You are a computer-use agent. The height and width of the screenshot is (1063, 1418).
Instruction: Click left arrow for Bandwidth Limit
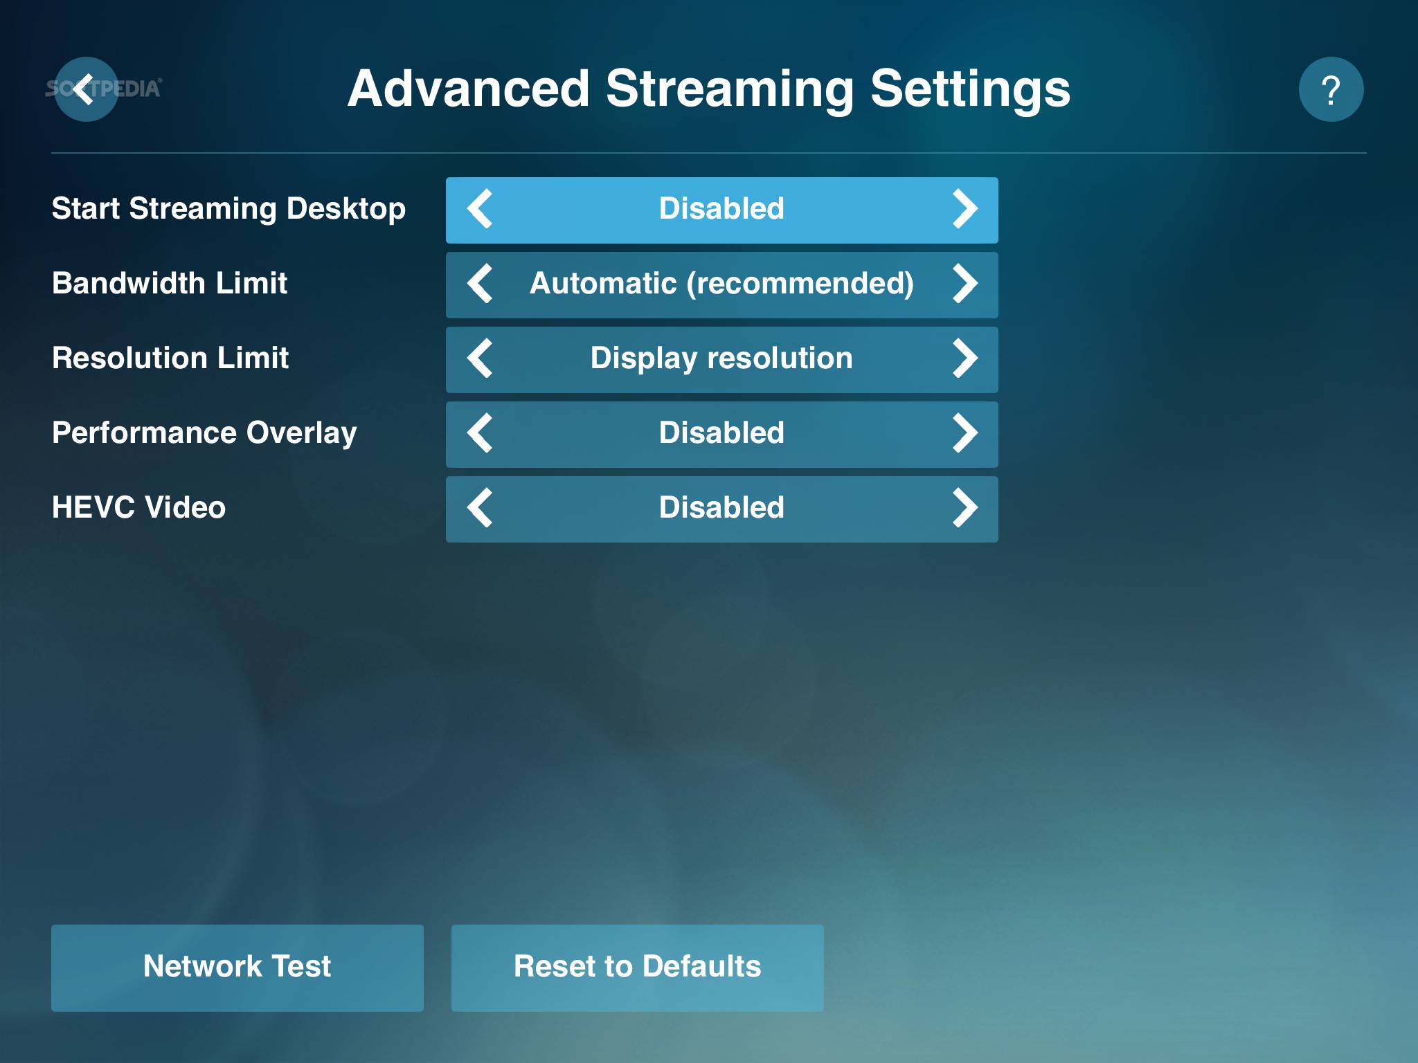480,284
